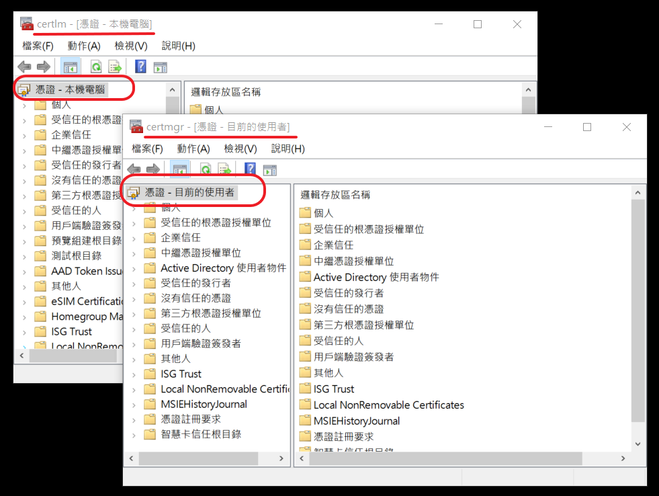
Task: Click the Help icon in certlm toolbar
Action: (140, 67)
